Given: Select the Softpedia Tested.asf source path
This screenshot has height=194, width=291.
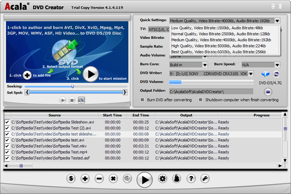Looking at the screenshot, I should [50, 158].
